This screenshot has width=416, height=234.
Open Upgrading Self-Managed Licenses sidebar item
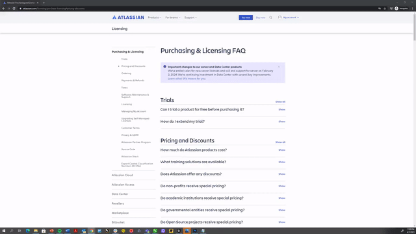pyautogui.click(x=135, y=120)
